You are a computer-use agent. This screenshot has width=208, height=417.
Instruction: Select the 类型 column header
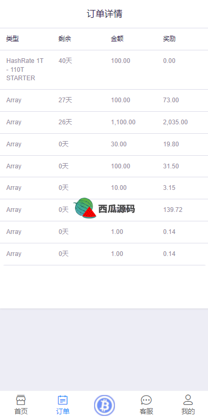[x=13, y=39]
